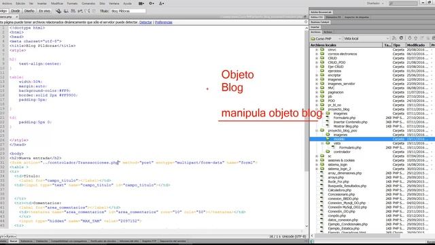
Task: Open the Sitio menu
Action: 102,3
